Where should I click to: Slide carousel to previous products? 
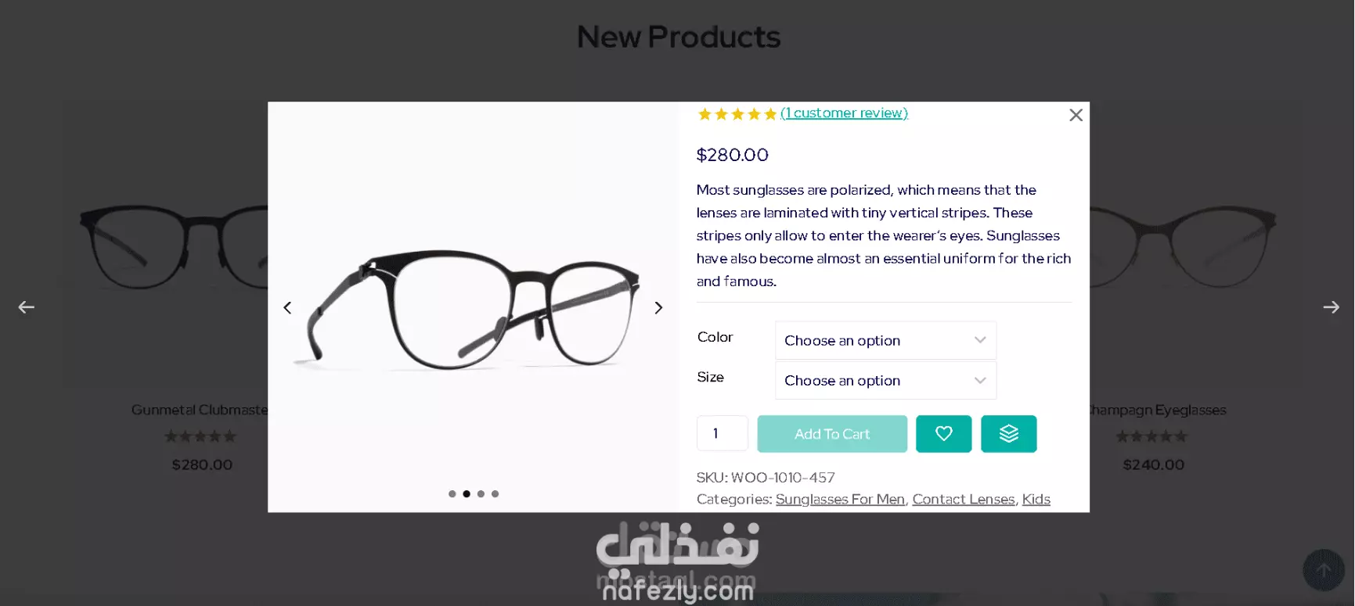26,307
